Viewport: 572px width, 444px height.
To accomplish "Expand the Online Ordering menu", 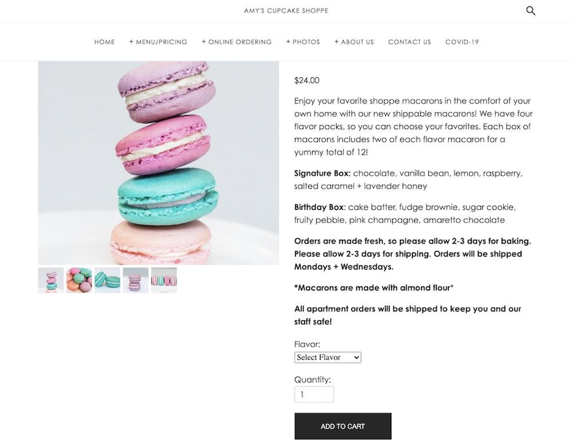I will coord(237,42).
